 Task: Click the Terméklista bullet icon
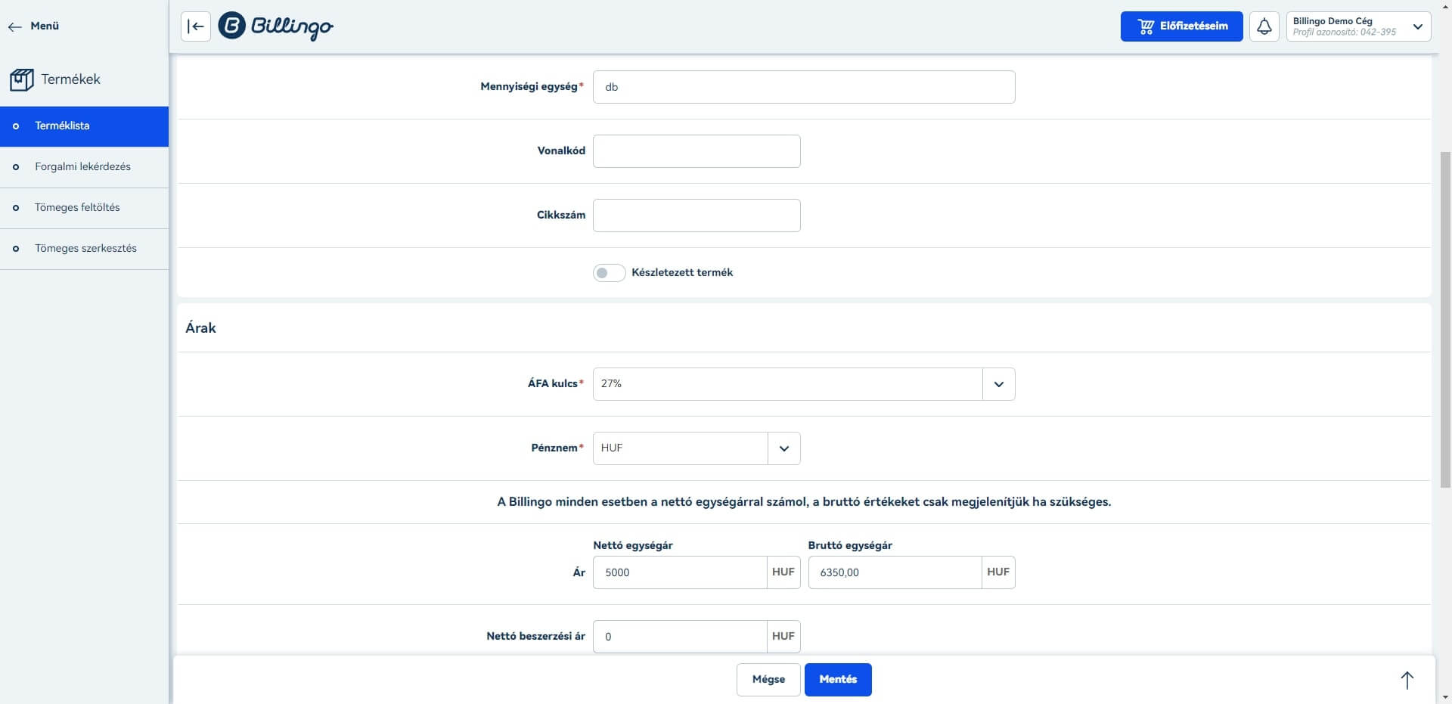click(15, 126)
